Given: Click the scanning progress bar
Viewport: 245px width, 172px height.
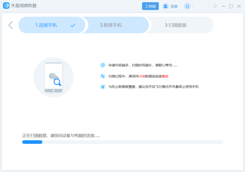Looking at the screenshot, I should [122, 142].
